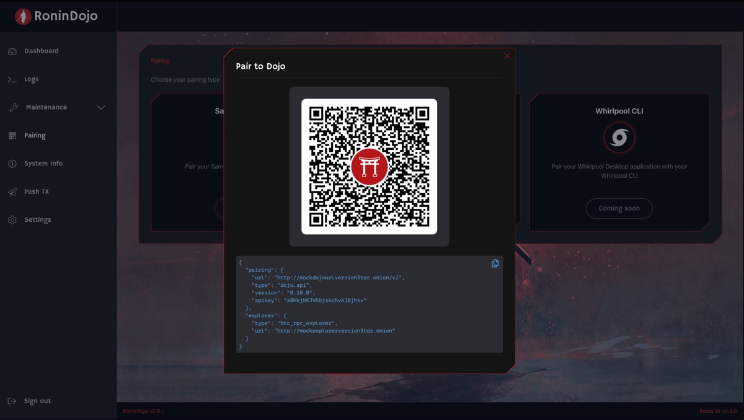This screenshot has width=744, height=420.
Task: Click the RoninDojo title text
Action: (x=66, y=16)
